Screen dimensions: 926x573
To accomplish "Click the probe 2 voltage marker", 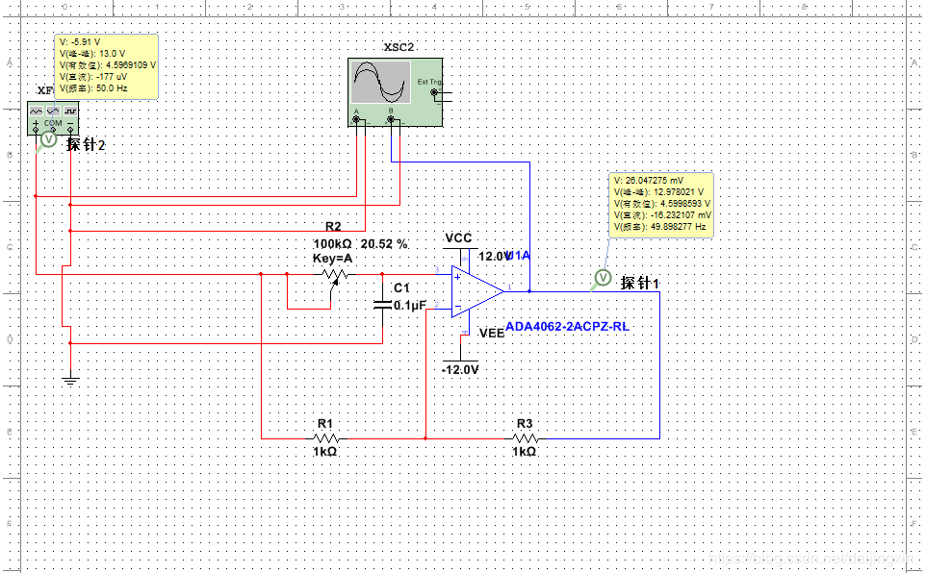I will (48, 139).
